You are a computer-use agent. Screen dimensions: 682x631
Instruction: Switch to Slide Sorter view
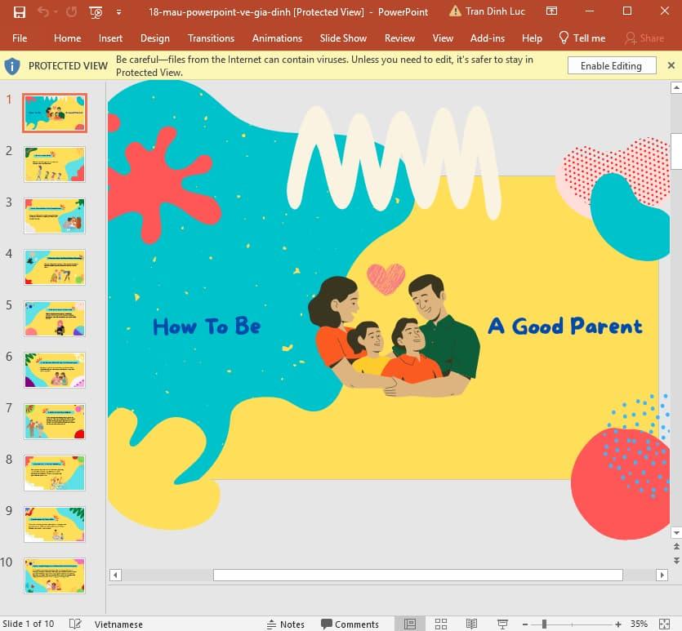(x=440, y=624)
